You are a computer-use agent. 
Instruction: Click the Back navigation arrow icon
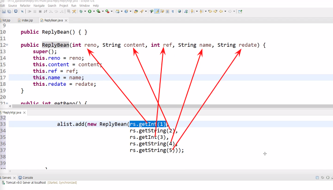(x=221, y=12)
